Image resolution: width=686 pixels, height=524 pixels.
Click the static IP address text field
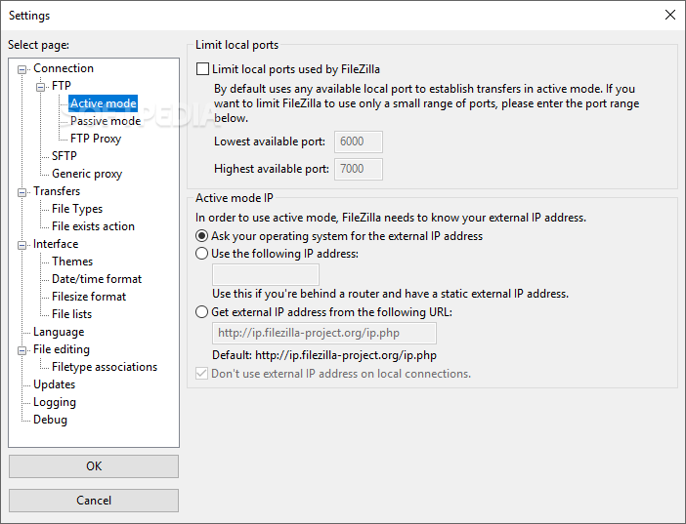coord(266,274)
